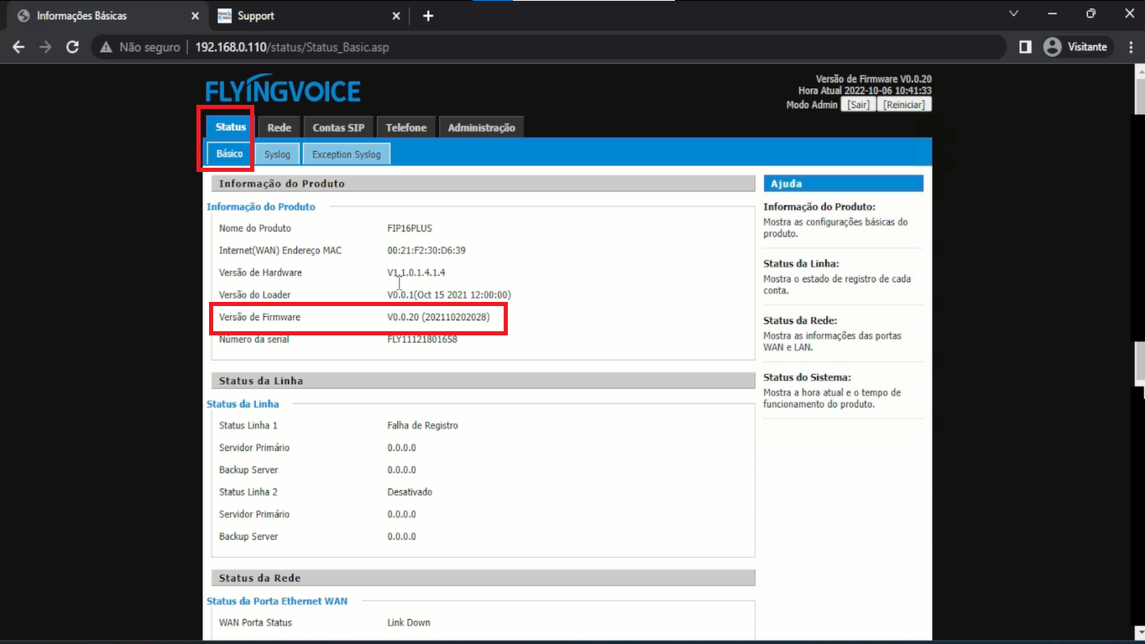
Task: Click the browser back arrow
Action: [x=18, y=47]
